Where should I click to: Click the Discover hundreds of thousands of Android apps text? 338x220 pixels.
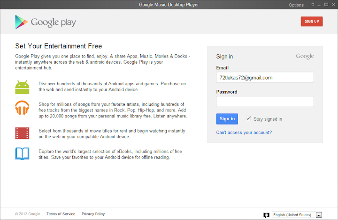tap(112, 87)
